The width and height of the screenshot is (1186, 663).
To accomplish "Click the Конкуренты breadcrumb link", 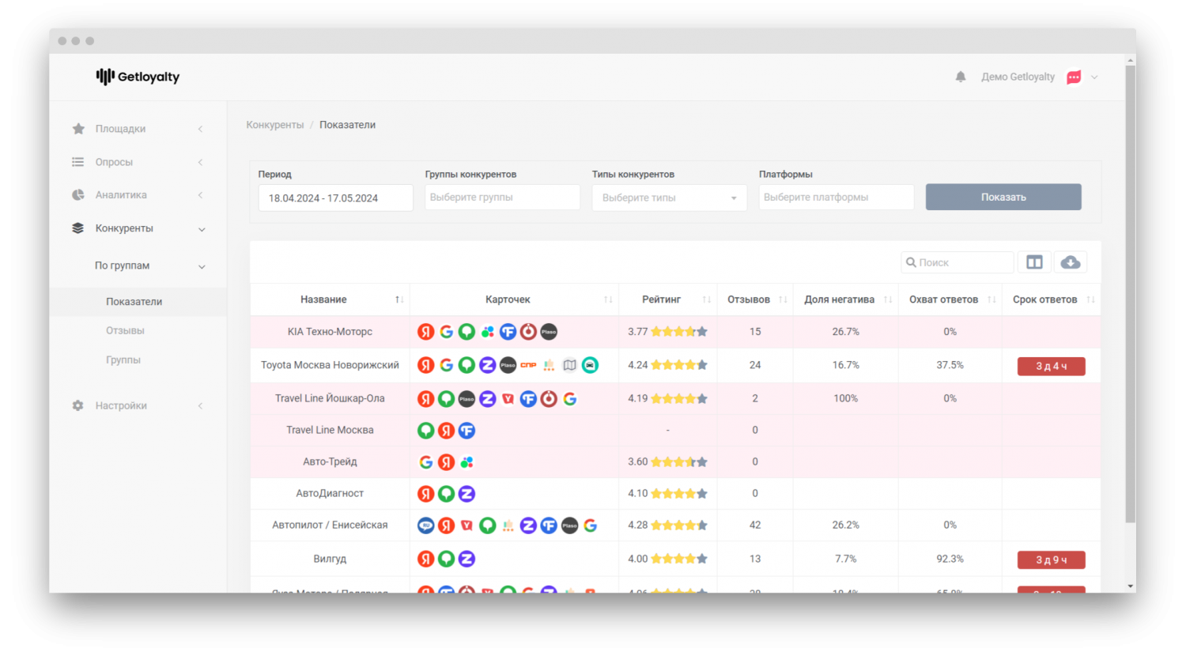I will point(274,125).
